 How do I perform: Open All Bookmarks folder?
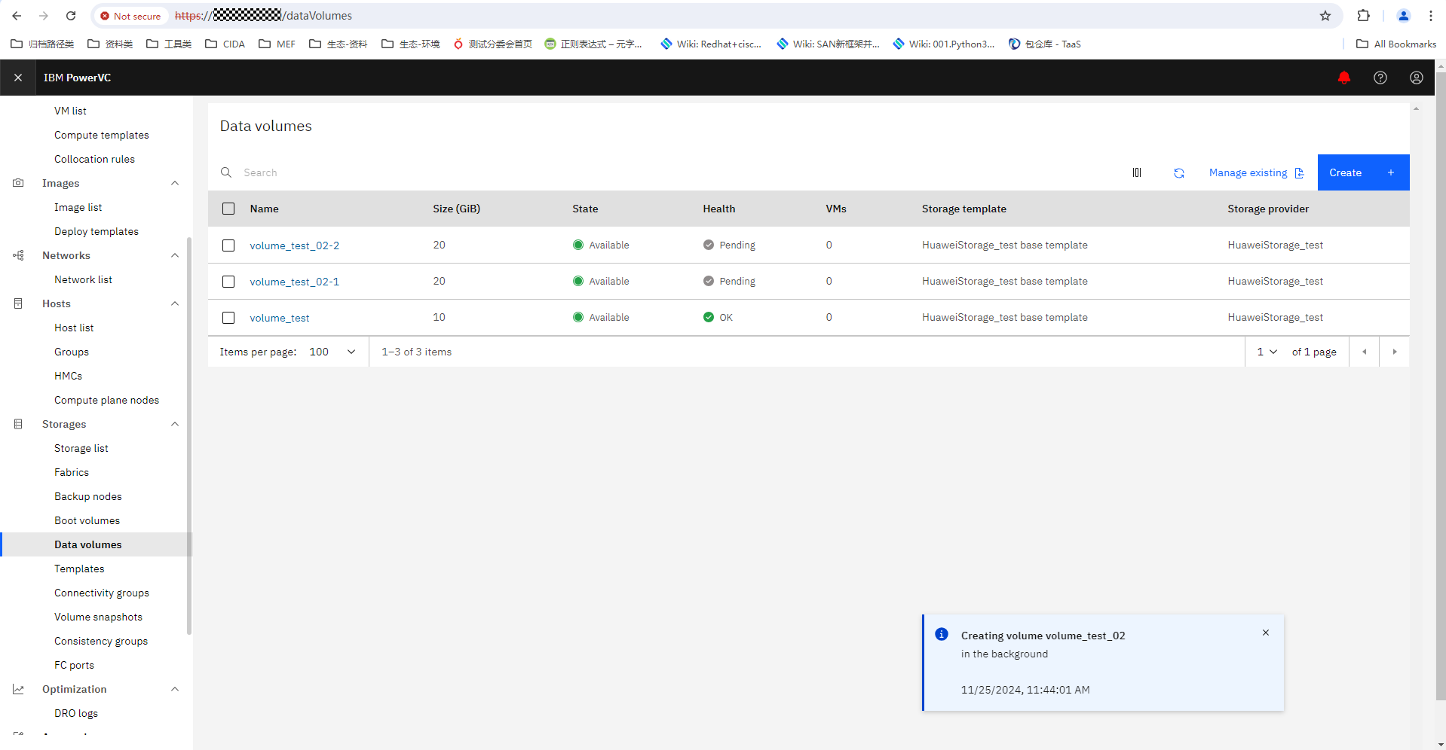point(1396,44)
